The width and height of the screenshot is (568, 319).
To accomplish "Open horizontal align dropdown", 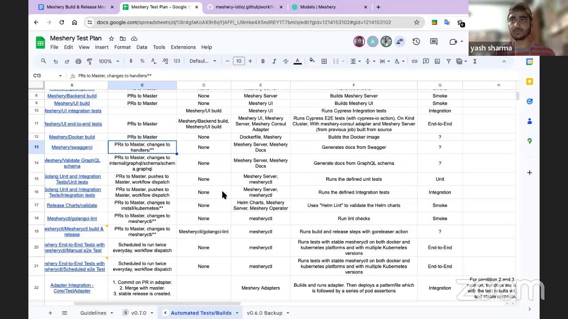I will pos(356,61).
